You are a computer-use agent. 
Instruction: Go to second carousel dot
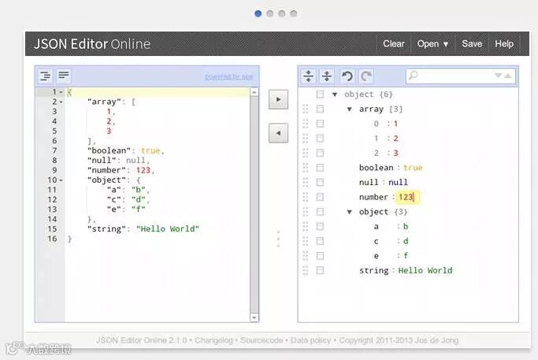270,13
